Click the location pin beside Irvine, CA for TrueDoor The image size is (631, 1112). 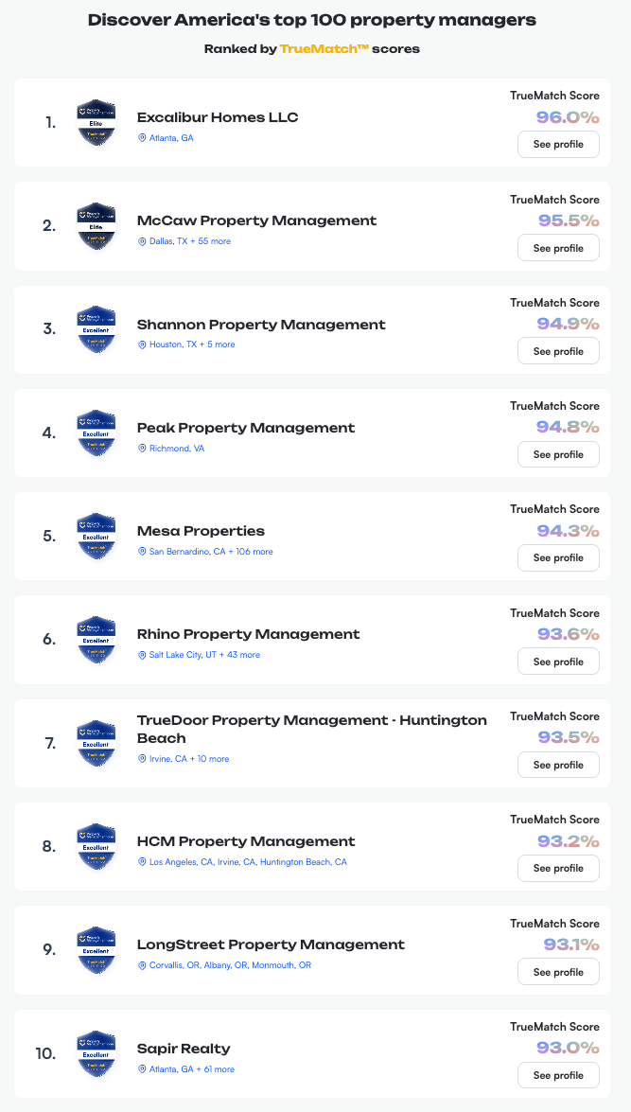click(142, 758)
